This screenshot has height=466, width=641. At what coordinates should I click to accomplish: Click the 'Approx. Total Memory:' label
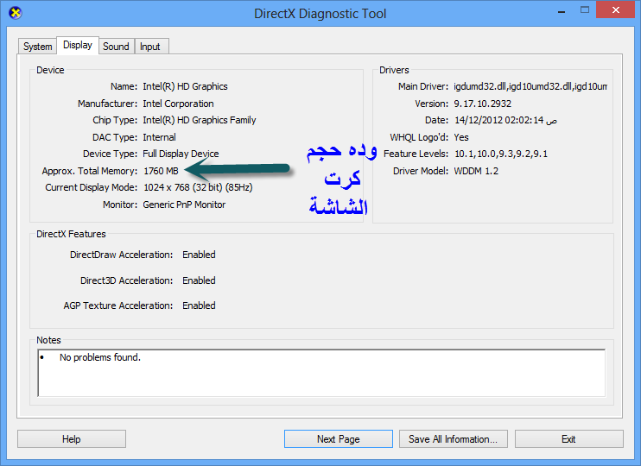click(x=90, y=171)
